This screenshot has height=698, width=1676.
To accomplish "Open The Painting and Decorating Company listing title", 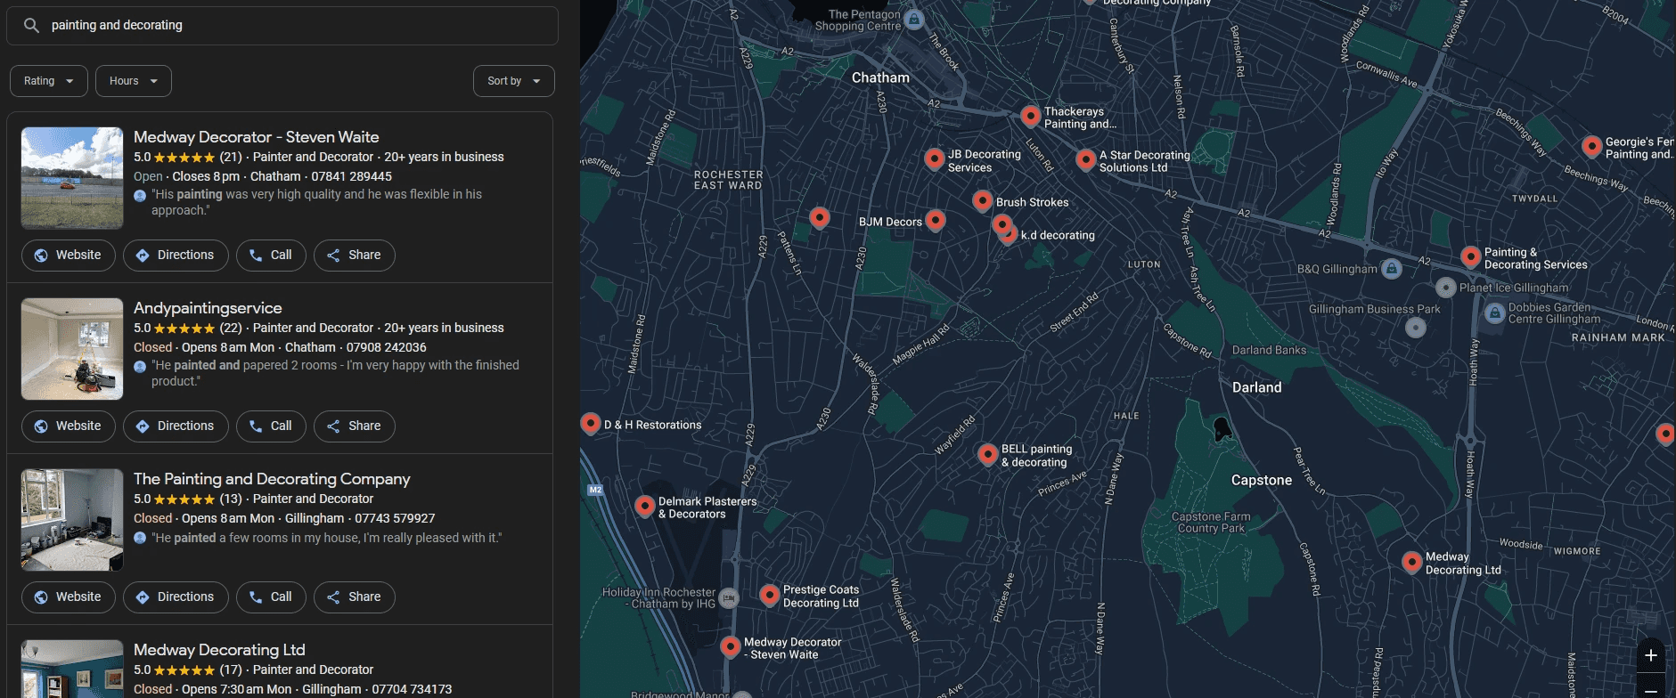I will pos(272,479).
